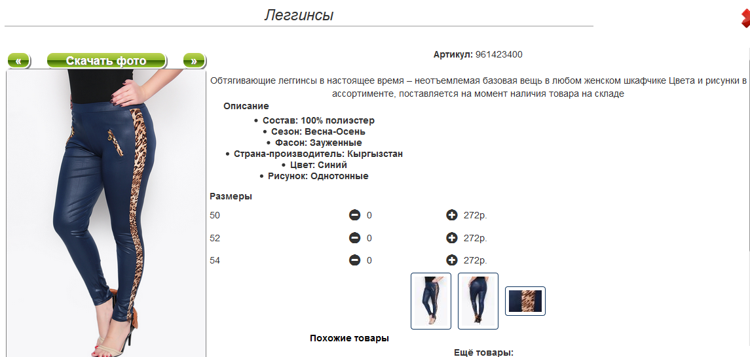Increase quantity for size 52
The height and width of the screenshot is (357, 750).
pyautogui.click(x=451, y=238)
